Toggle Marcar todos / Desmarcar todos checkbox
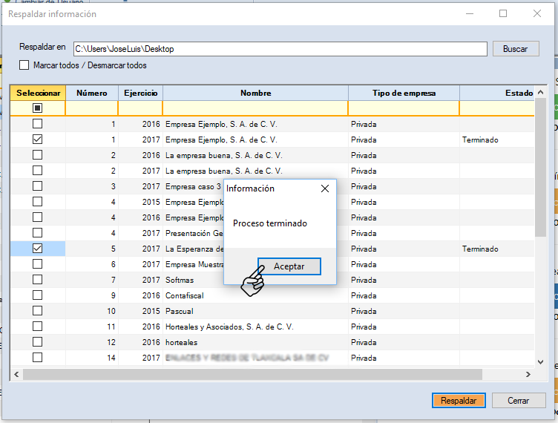 pyautogui.click(x=24, y=65)
